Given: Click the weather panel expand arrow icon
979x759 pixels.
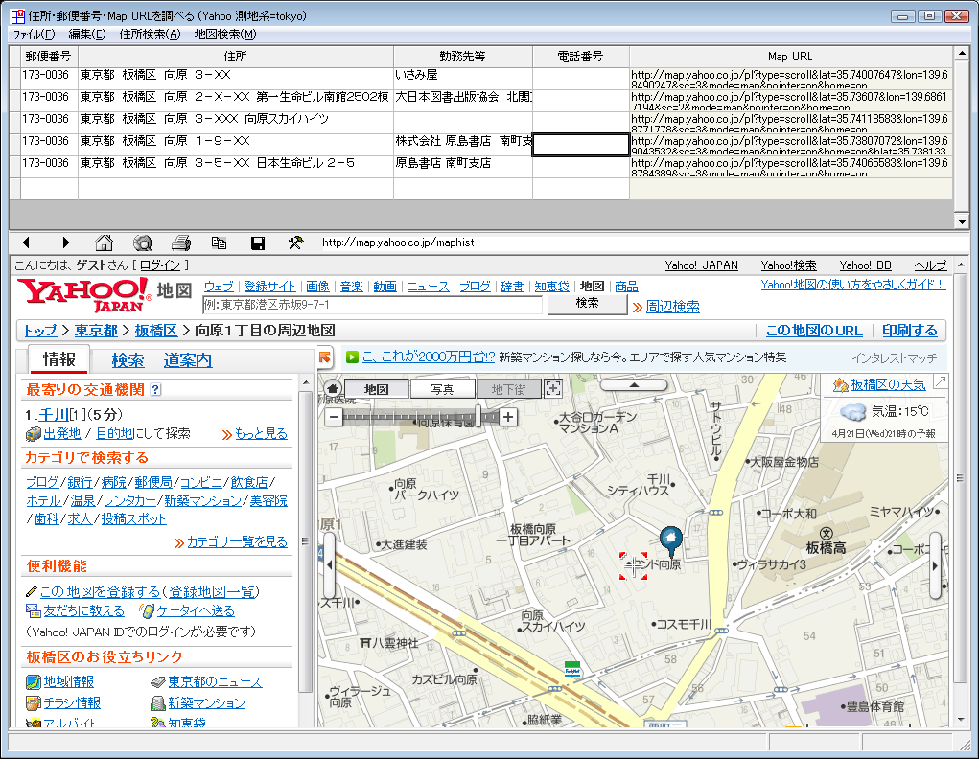Looking at the screenshot, I should pyautogui.click(x=940, y=380).
